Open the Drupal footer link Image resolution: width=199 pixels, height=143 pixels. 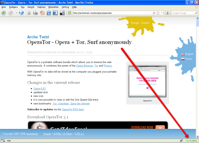point(47,134)
